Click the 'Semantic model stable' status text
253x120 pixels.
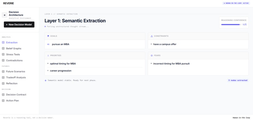tap(72, 80)
